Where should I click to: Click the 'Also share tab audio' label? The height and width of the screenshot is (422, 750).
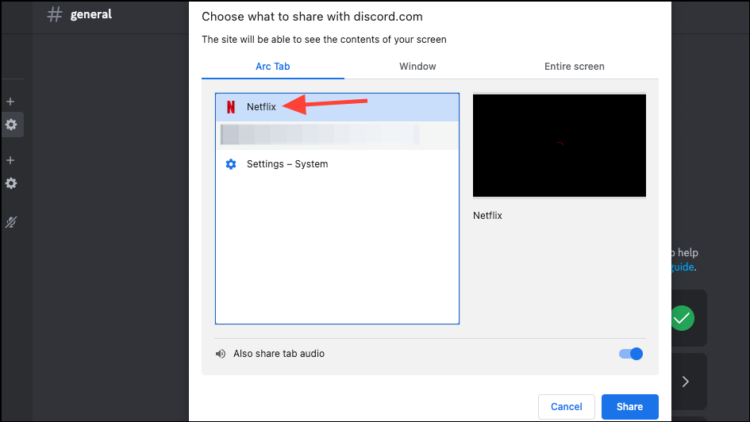pyautogui.click(x=279, y=354)
